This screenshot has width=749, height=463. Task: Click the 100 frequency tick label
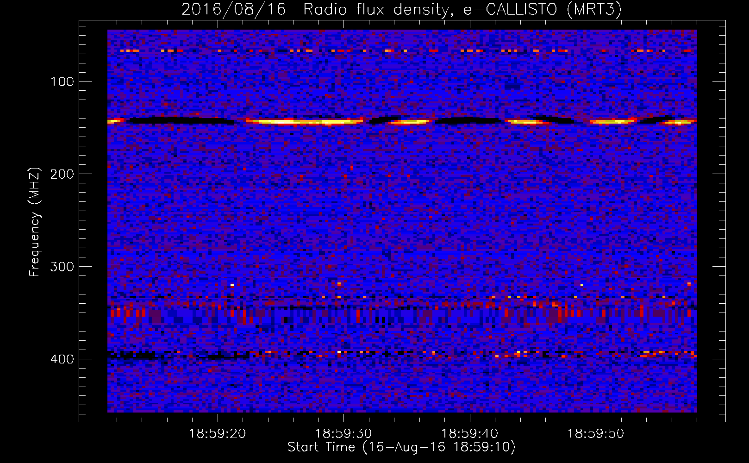click(62, 82)
